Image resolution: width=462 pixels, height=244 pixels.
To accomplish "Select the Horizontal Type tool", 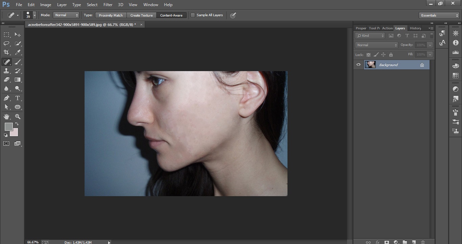I will point(18,98).
